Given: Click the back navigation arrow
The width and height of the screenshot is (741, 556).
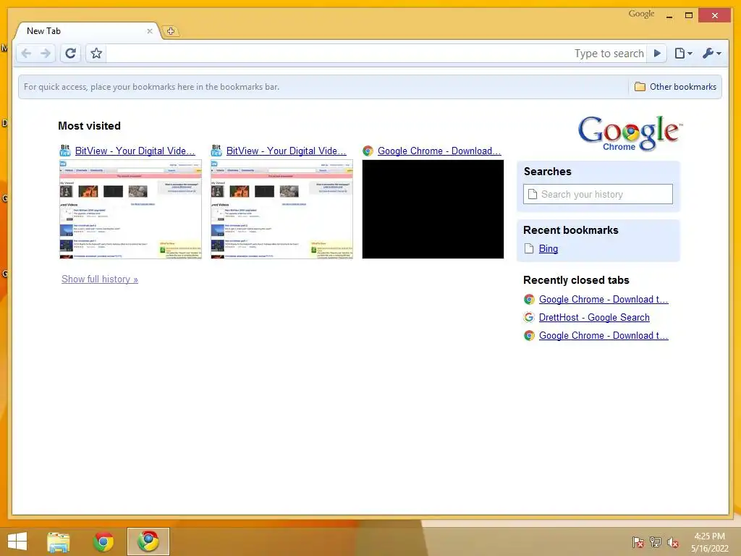Looking at the screenshot, I should (27, 54).
